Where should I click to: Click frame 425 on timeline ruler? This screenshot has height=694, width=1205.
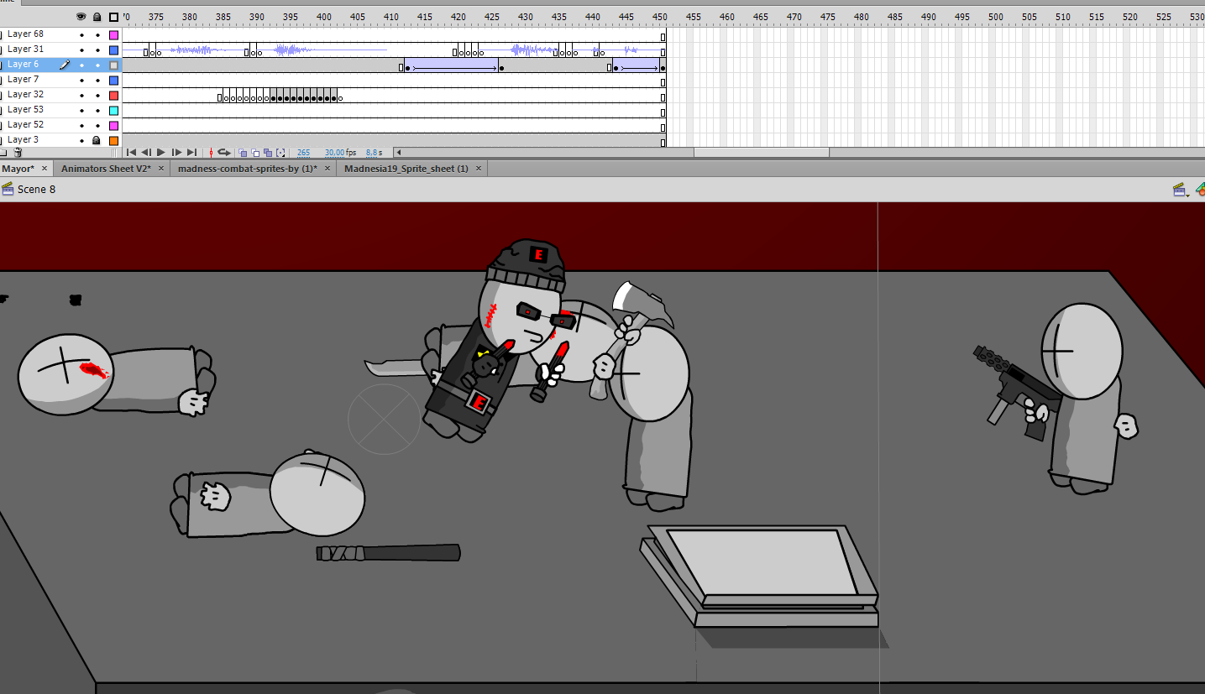(x=492, y=17)
